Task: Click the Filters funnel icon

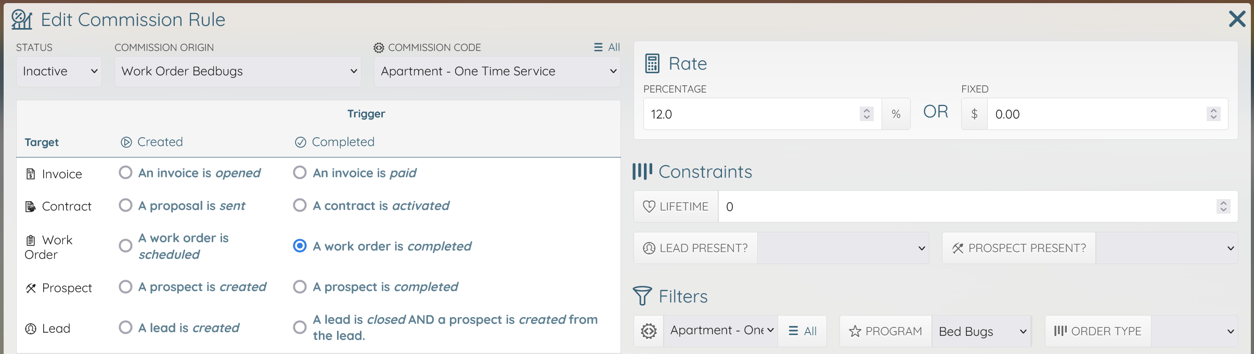Action: pos(642,296)
